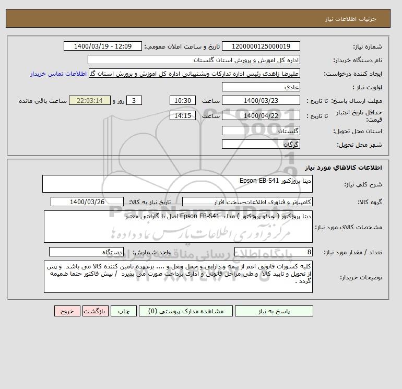Click the مهلت ارسال پاسخ label
The image size is (402, 389).
click(x=357, y=101)
